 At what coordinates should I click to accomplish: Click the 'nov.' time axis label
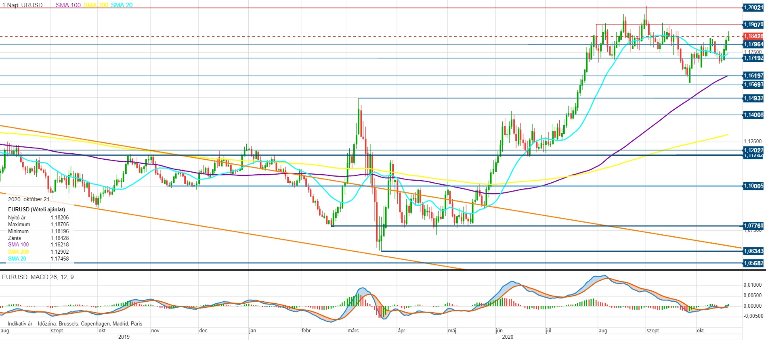[156, 331]
